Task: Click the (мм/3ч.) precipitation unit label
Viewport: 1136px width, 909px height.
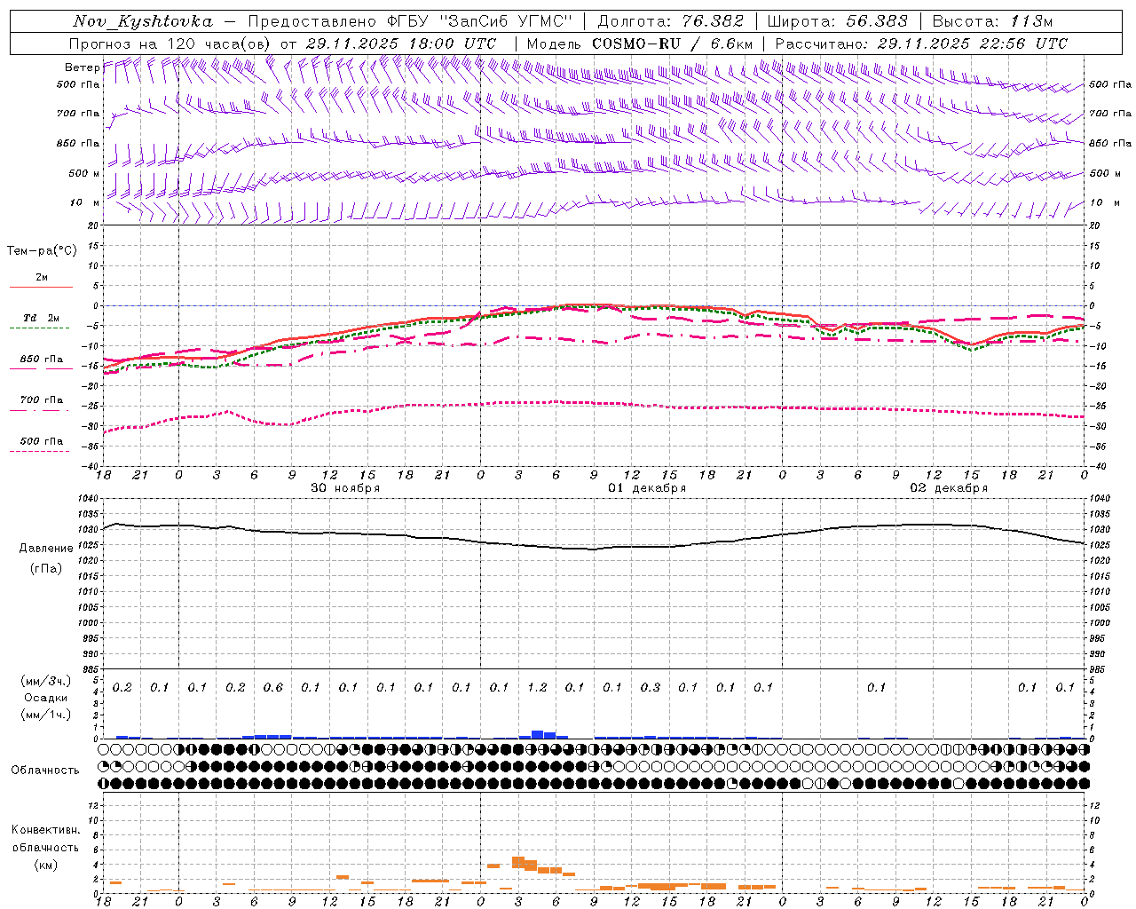Action: tap(47, 681)
